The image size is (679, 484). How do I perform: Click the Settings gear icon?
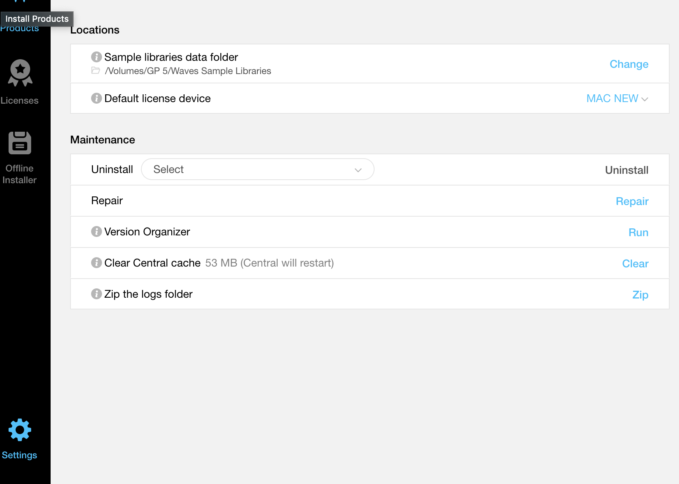coord(20,430)
